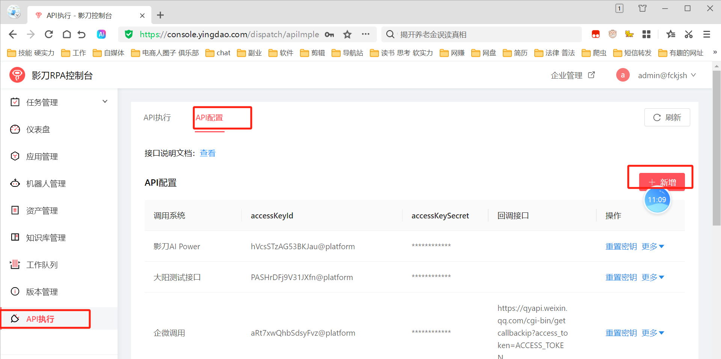Click the hVcsSTzAG53BKJau@platform access key
The height and width of the screenshot is (359, 721).
(x=303, y=247)
